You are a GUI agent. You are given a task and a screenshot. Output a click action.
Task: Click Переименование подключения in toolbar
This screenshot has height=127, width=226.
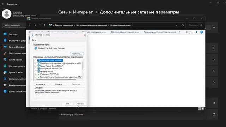[125, 32]
